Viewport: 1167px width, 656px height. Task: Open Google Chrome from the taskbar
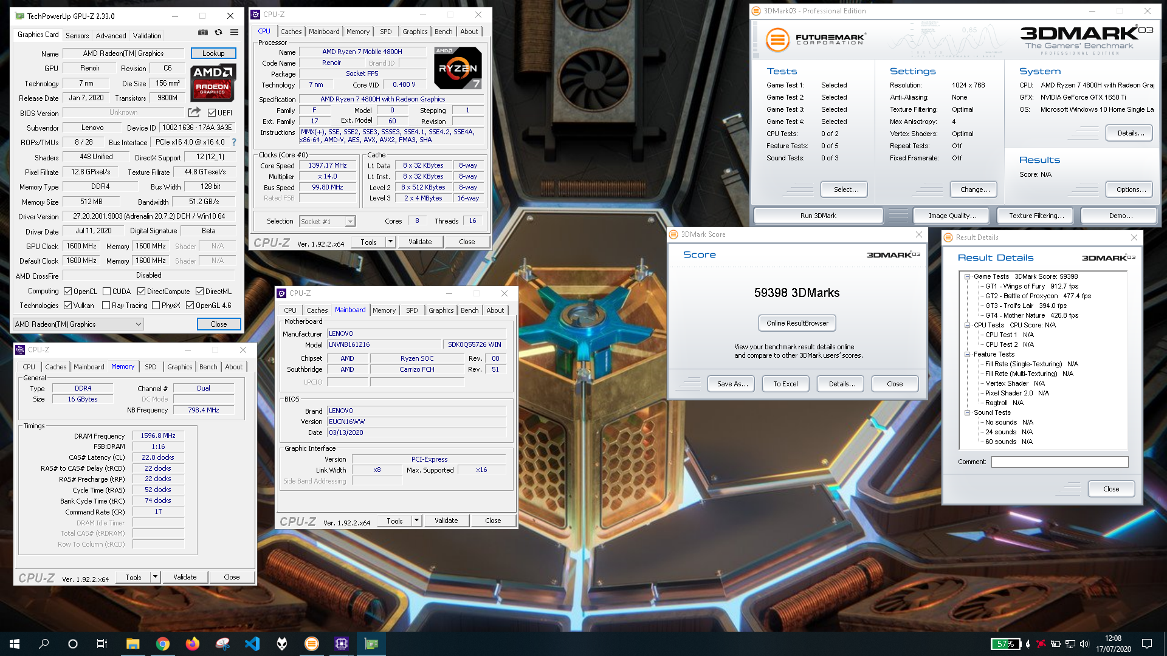(x=162, y=644)
